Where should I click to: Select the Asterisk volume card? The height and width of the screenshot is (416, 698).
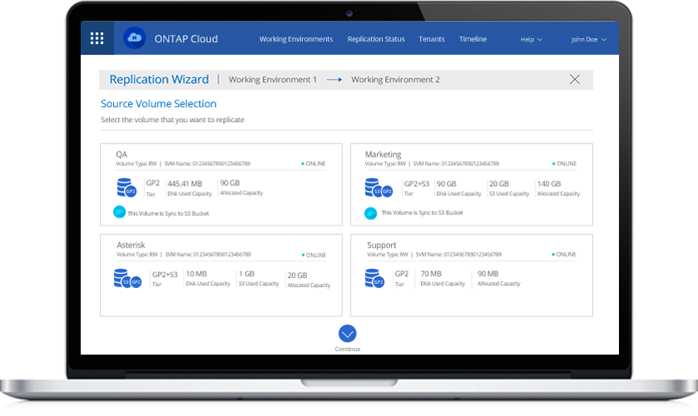(221, 276)
